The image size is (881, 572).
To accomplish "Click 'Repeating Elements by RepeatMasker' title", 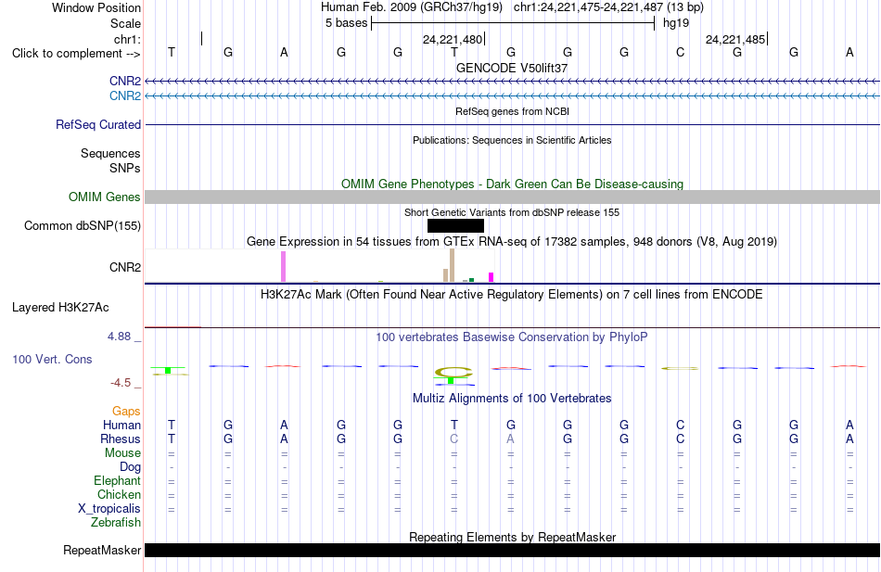I will (x=513, y=537).
